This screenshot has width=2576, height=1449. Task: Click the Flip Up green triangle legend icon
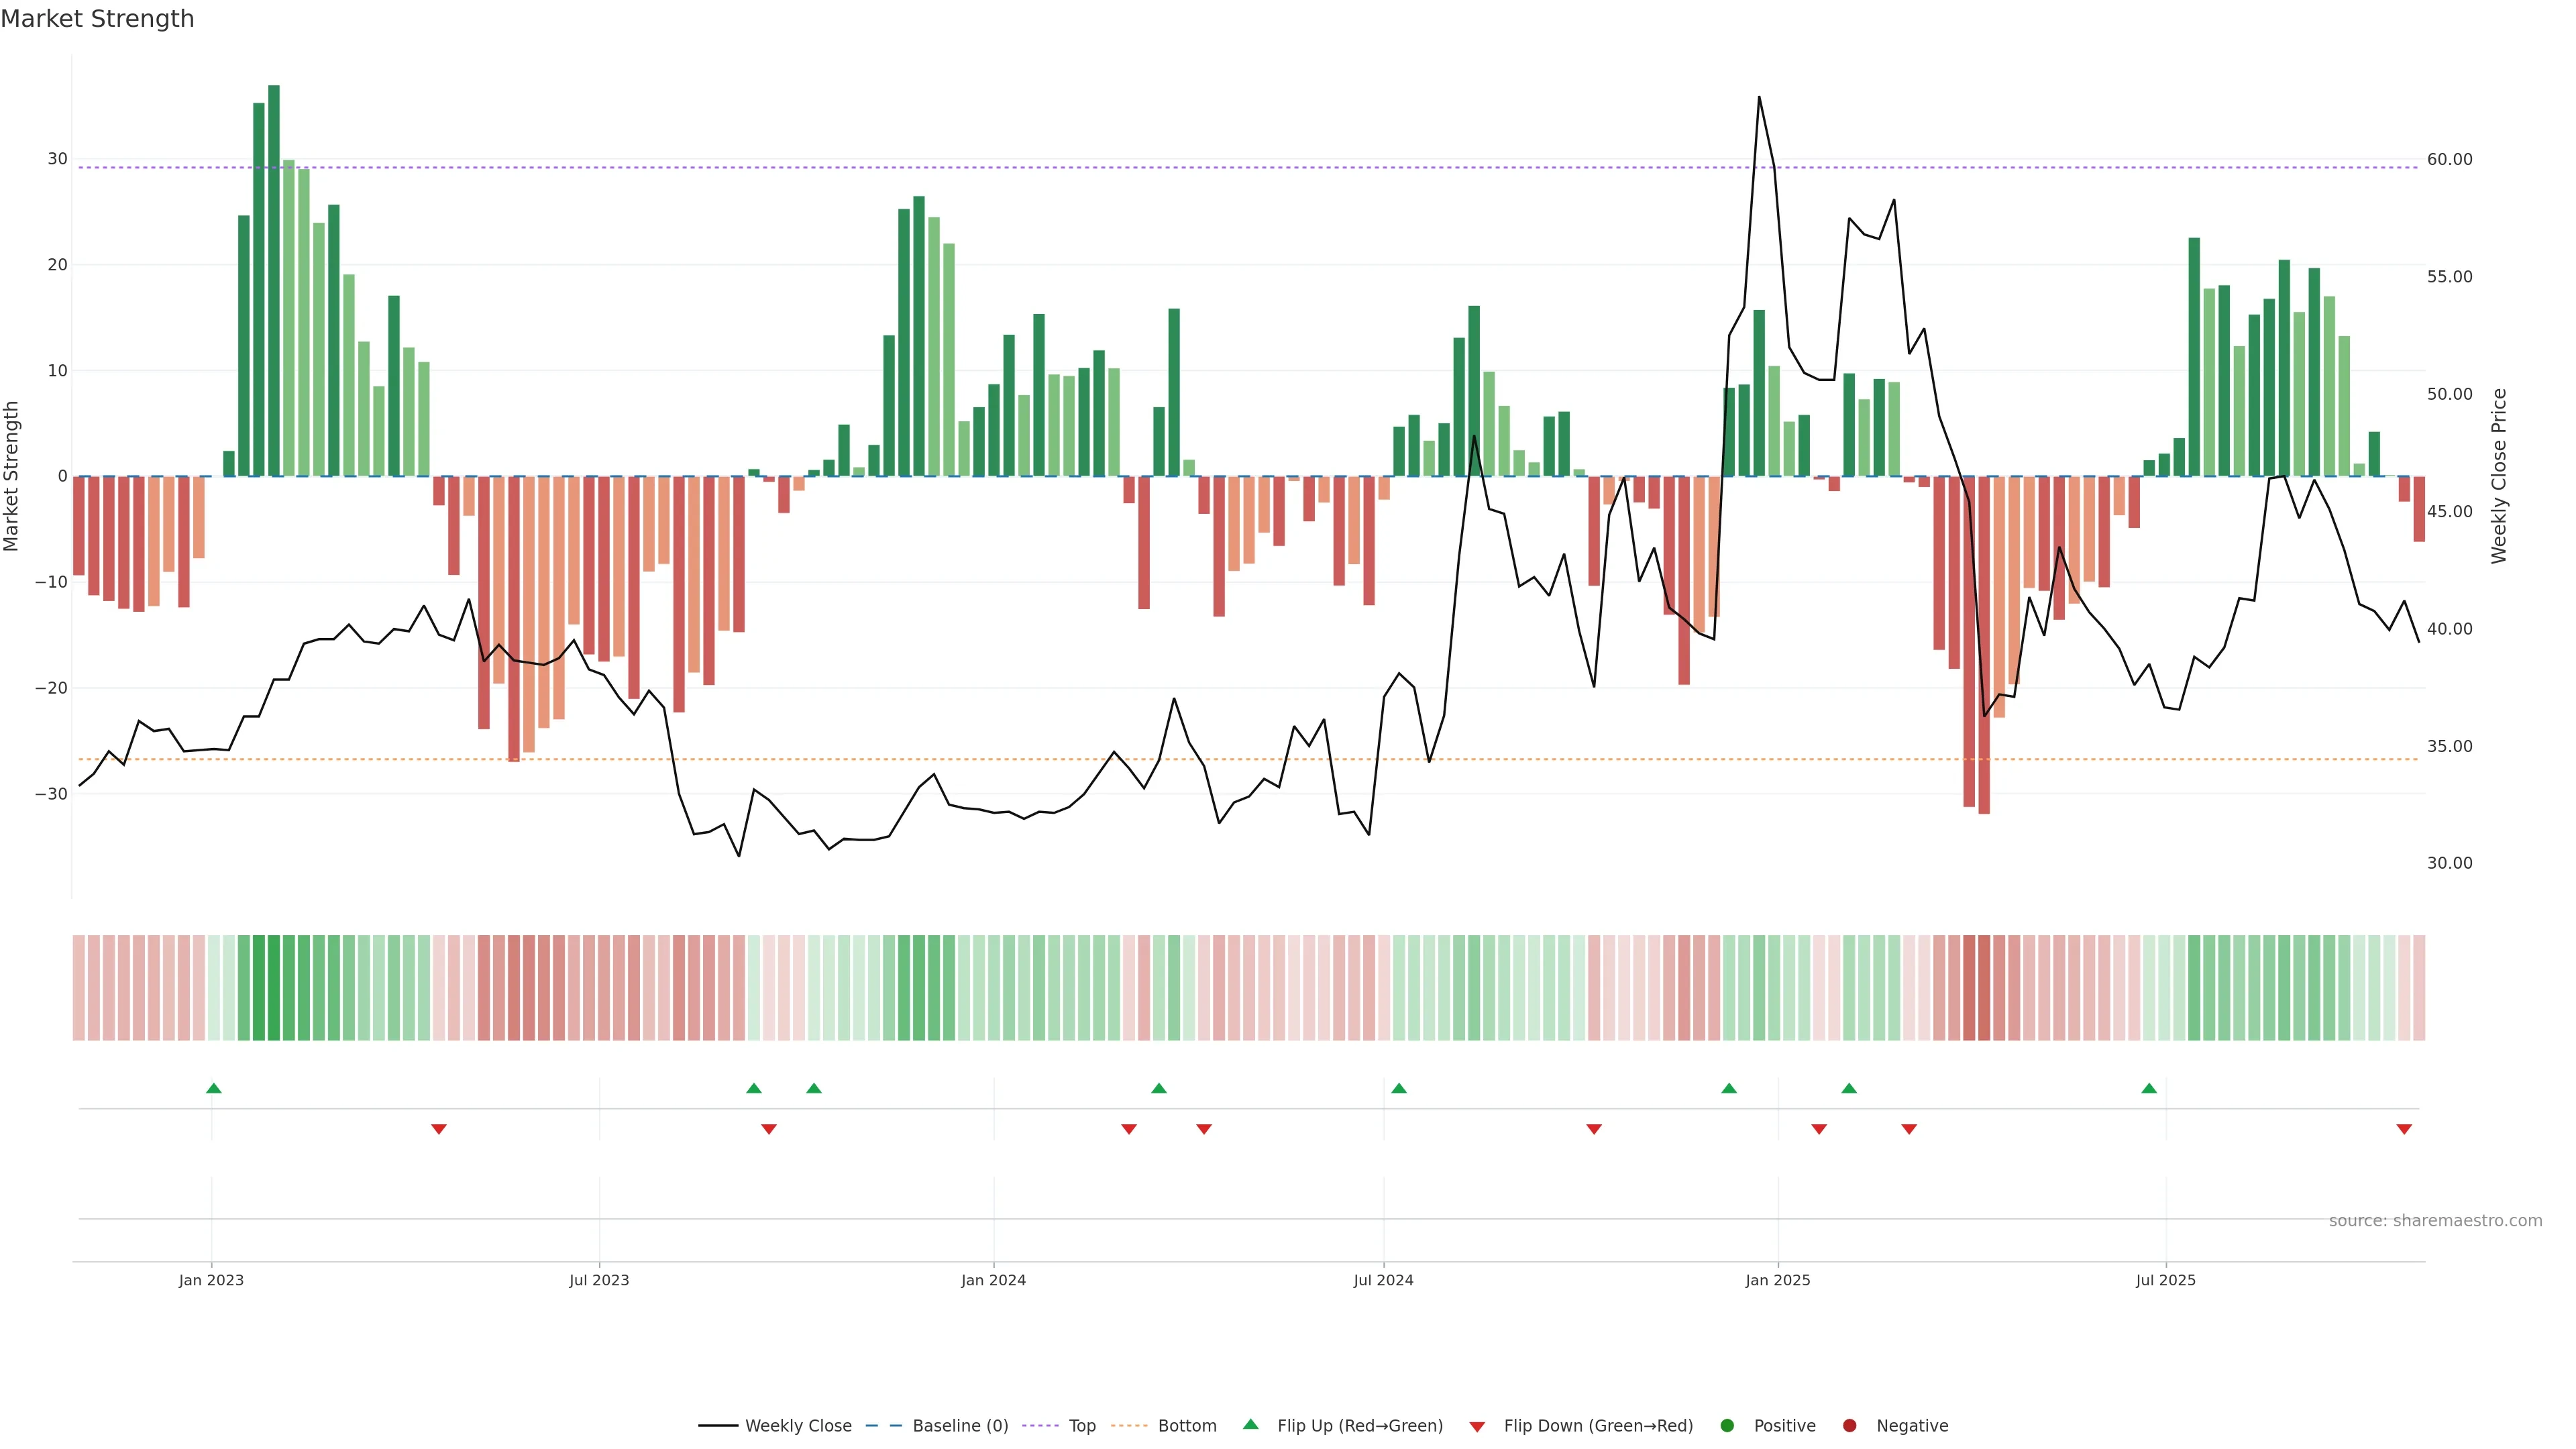tap(1250, 1425)
